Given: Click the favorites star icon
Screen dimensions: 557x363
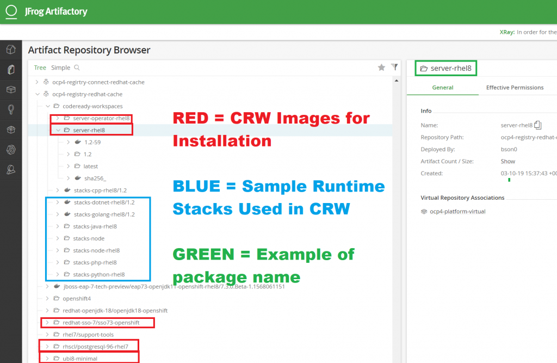Looking at the screenshot, I should [381, 67].
